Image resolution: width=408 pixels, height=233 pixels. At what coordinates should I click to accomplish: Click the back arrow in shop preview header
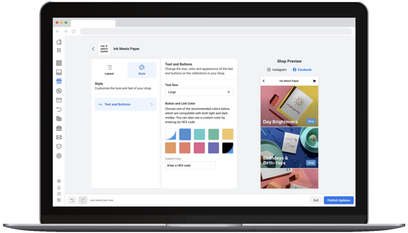point(263,81)
